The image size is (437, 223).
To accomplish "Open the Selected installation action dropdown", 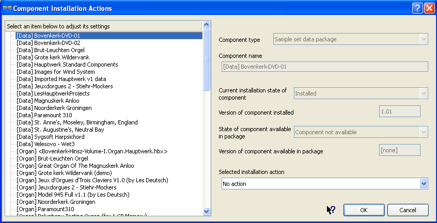I will [x=424, y=184].
